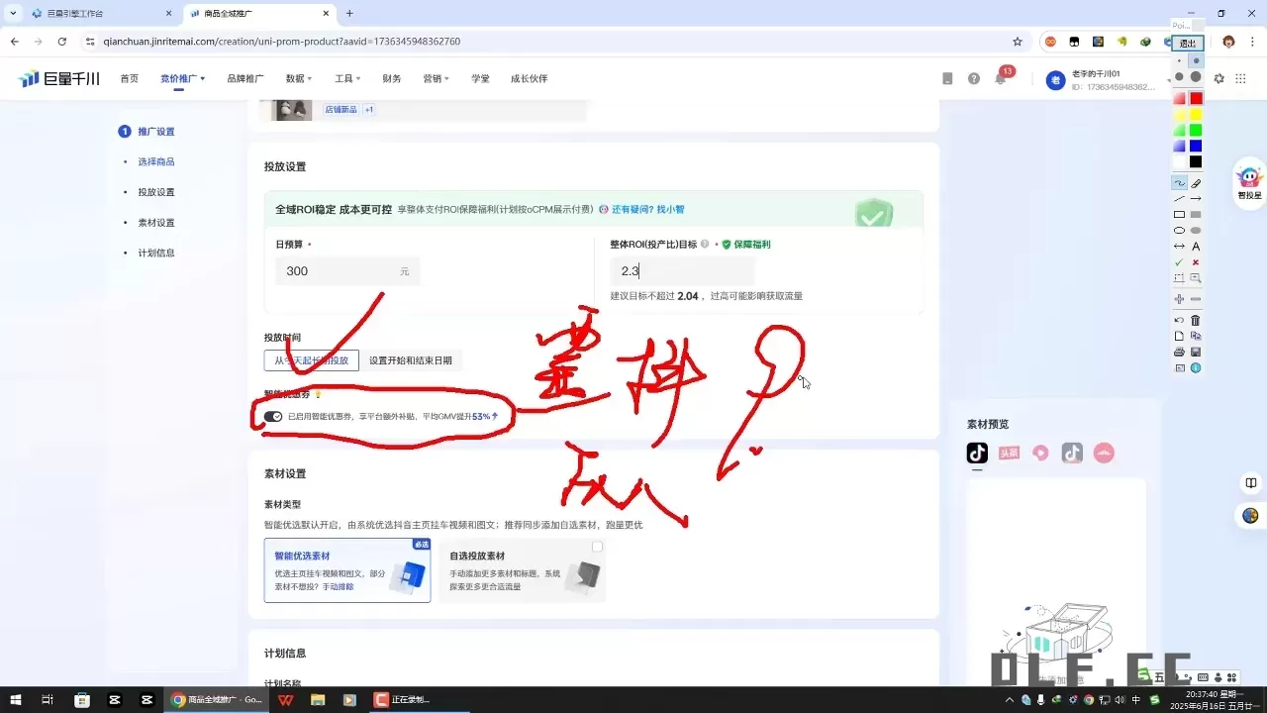Open the 数据 dropdown menu
The height and width of the screenshot is (713, 1267).
pos(296,78)
